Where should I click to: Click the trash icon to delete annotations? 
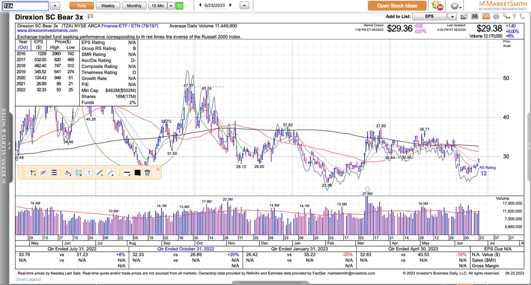[x=147, y=172]
